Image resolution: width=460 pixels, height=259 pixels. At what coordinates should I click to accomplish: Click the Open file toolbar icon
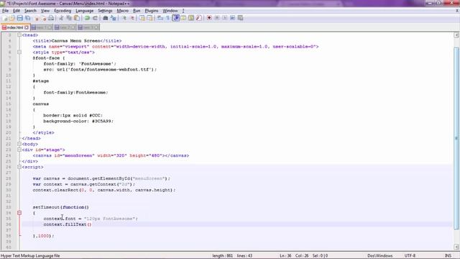(12, 18)
